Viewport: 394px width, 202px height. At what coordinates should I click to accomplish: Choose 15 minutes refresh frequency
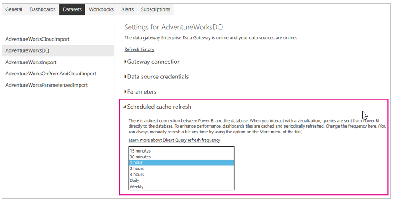tap(181, 151)
